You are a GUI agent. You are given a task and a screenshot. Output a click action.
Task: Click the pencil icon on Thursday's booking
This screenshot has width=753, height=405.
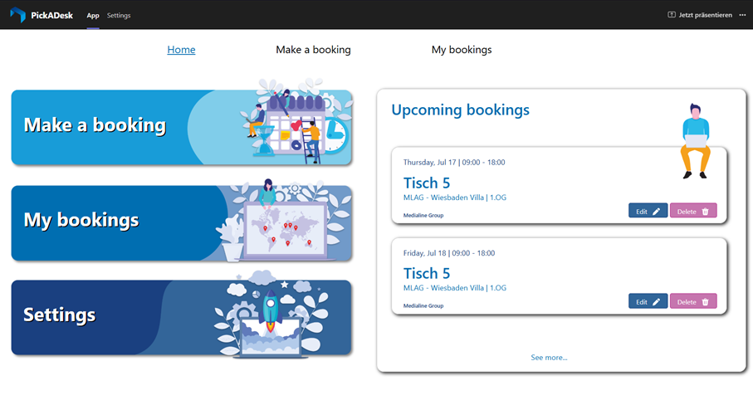pos(656,211)
